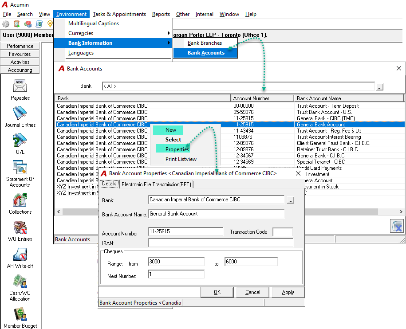Image resolution: width=406 pixels, height=329 pixels.
Task: Choose Print Listview from the context menu
Action: click(181, 159)
